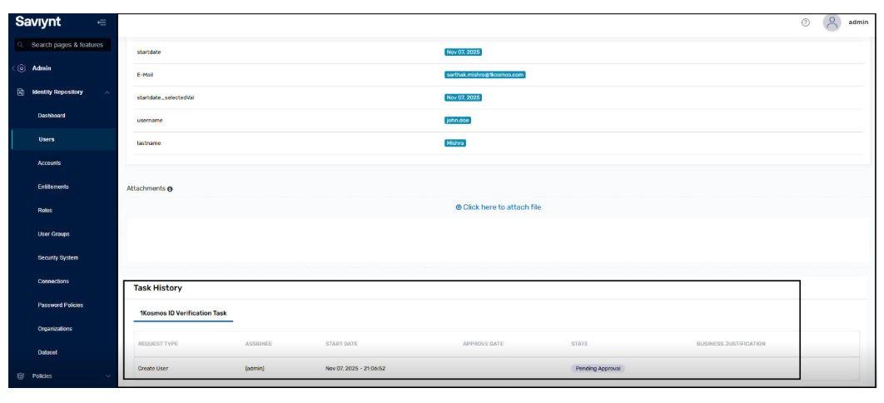Image resolution: width=884 pixels, height=403 pixels.
Task: Click here to attach file link
Action: pyautogui.click(x=498, y=207)
